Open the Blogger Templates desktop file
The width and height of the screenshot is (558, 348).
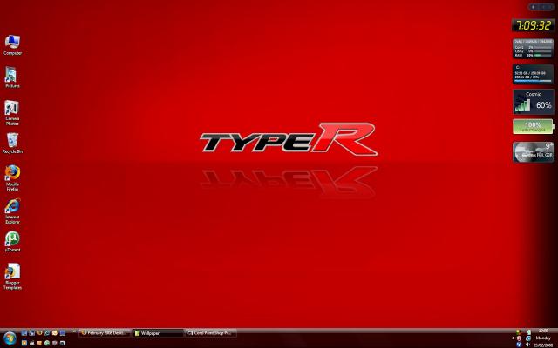click(12, 277)
